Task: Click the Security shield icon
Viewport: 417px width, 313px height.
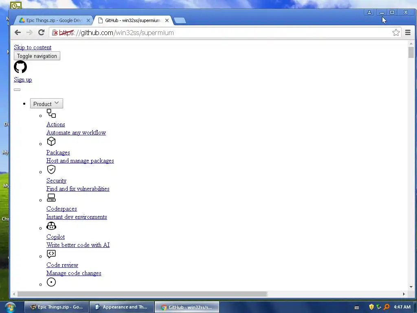Action: 51,170
